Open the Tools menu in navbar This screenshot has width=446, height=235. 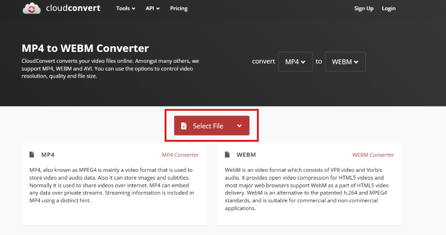(125, 8)
